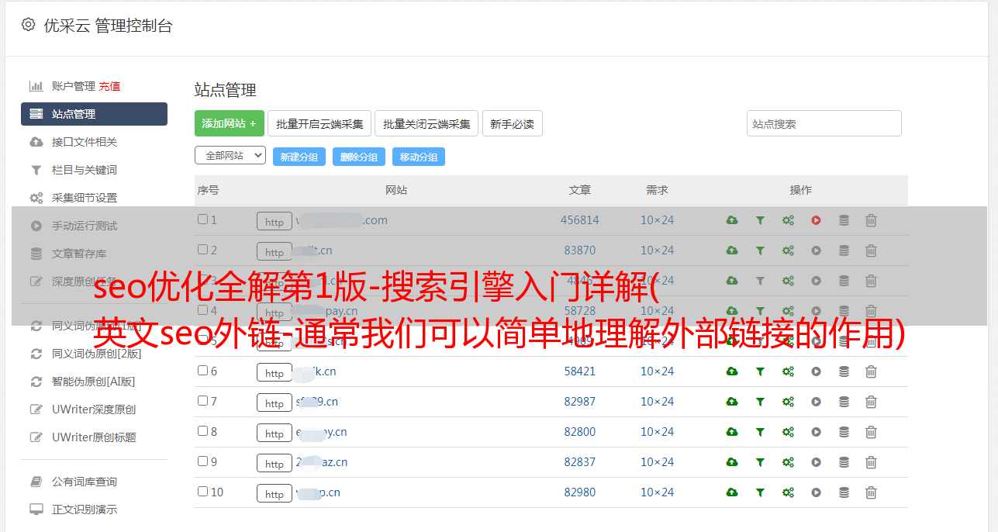Check the box for row 8
The image size is (998, 532).
(x=202, y=431)
